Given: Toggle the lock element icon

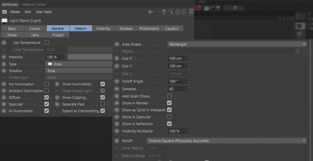Looking at the screenshot, I should click(178, 12).
